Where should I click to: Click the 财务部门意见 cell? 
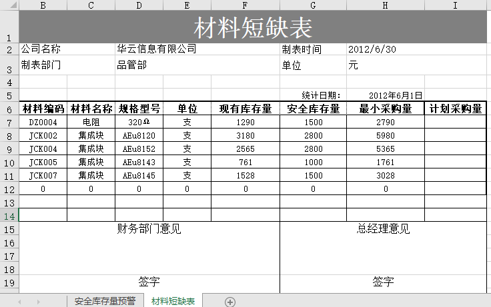149,230
